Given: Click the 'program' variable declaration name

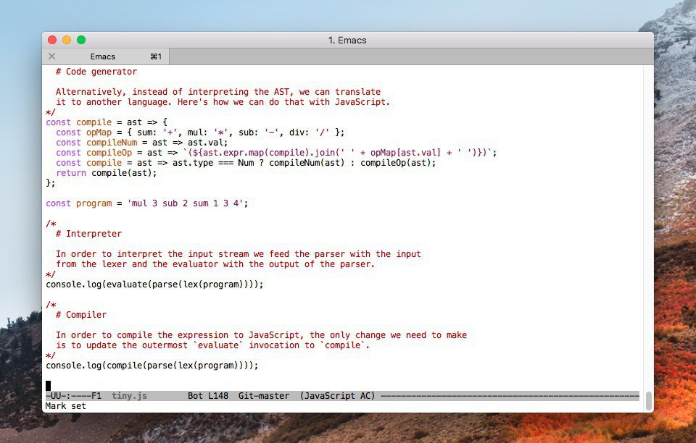Looking at the screenshot, I should (x=94, y=204).
